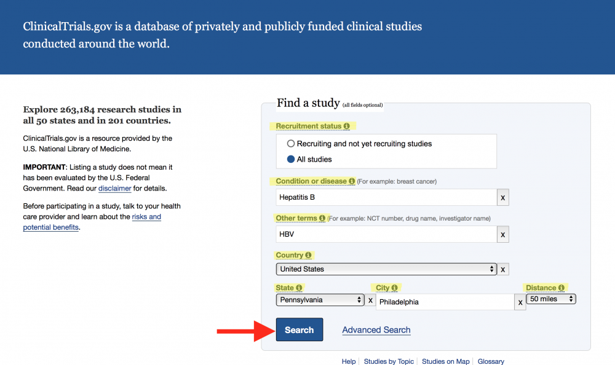Click the City field info icon
This screenshot has width=615, height=365.
point(394,288)
